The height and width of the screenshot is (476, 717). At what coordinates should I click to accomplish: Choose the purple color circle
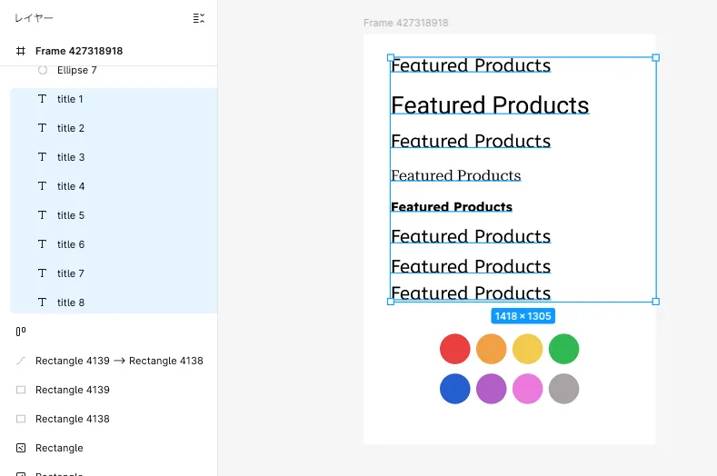[x=491, y=389]
